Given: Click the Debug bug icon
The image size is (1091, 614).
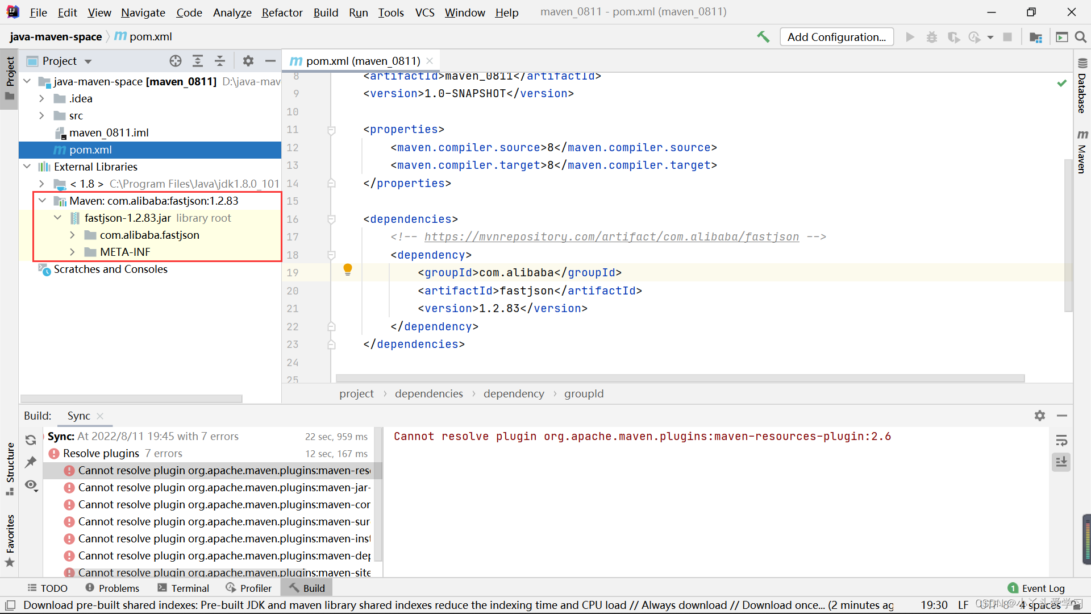Looking at the screenshot, I should coord(932,37).
